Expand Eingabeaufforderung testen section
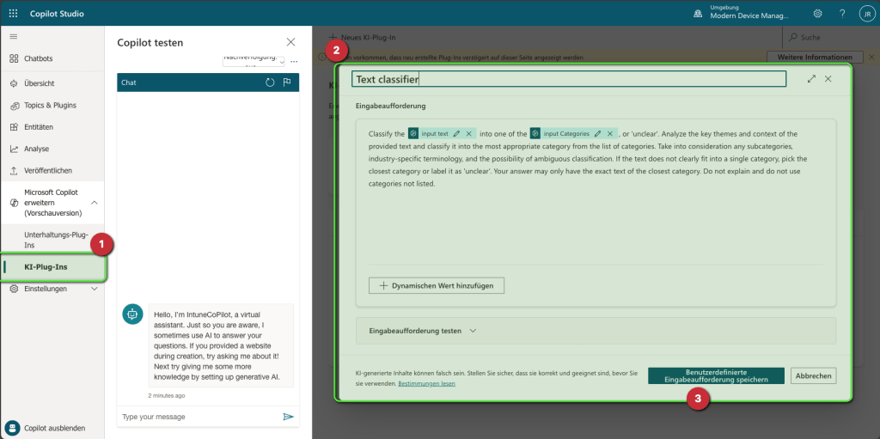The height and width of the screenshot is (439, 880). point(472,331)
